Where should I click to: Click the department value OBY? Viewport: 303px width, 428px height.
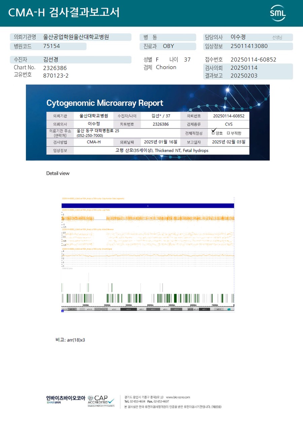(168, 46)
